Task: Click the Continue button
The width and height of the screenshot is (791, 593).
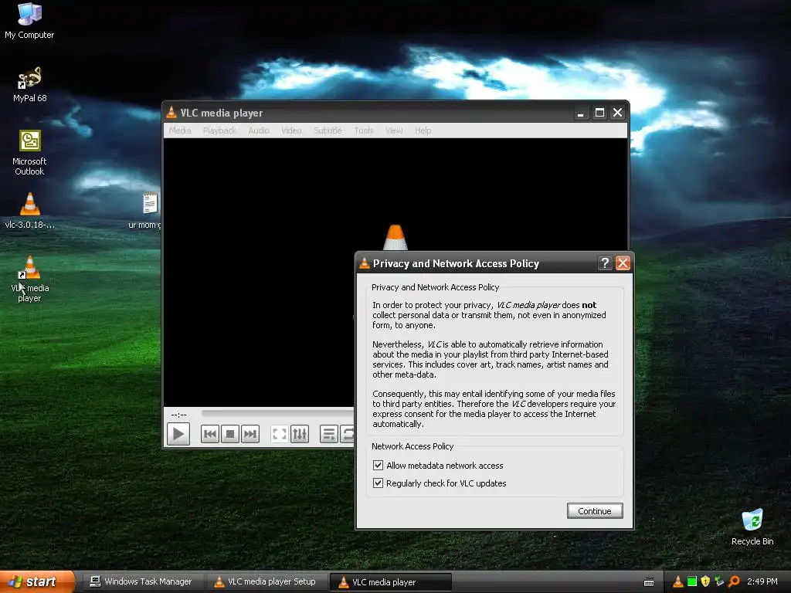Action: pos(595,511)
